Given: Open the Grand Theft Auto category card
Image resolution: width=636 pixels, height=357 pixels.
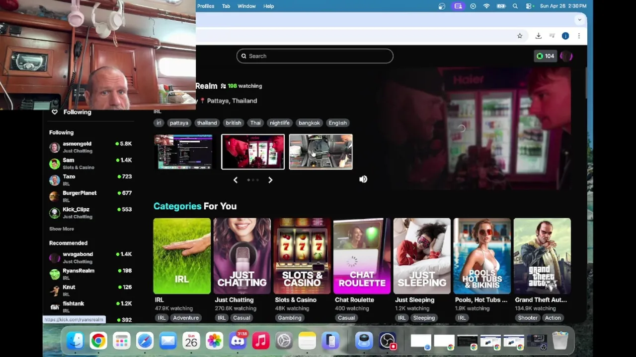Looking at the screenshot, I should (x=542, y=256).
